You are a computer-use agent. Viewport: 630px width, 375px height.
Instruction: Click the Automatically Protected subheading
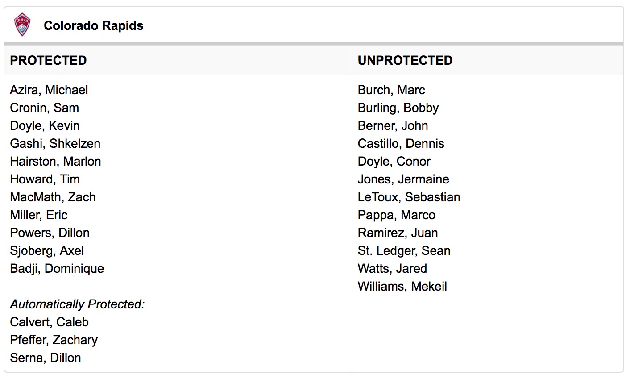point(78,304)
